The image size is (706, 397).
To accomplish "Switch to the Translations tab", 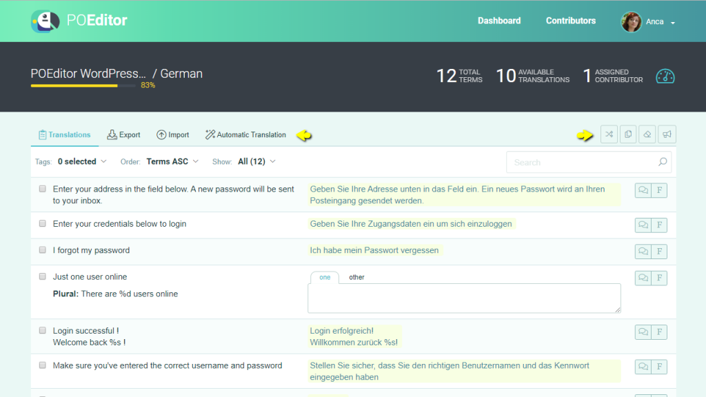I will coord(64,134).
